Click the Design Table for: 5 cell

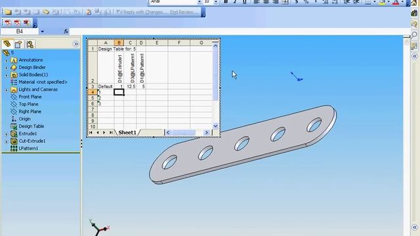click(x=117, y=49)
